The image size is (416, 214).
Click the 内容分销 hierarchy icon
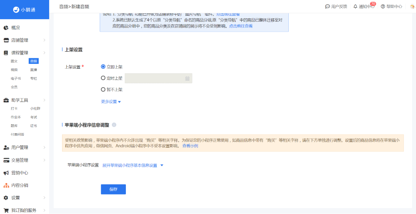click(x=6, y=185)
